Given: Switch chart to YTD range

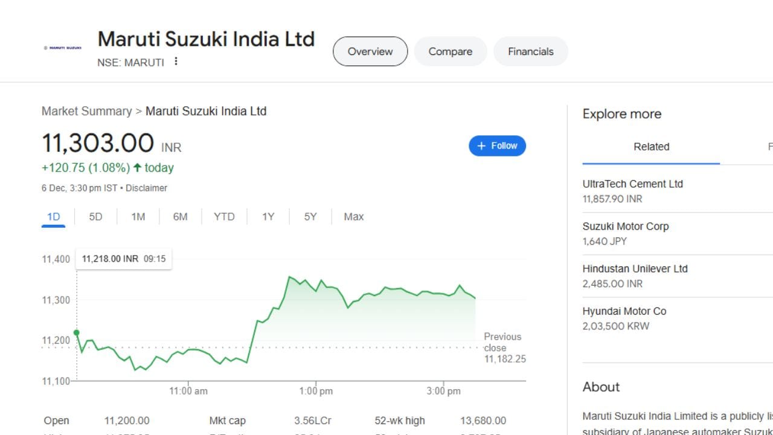Looking at the screenshot, I should (x=224, y=217).
